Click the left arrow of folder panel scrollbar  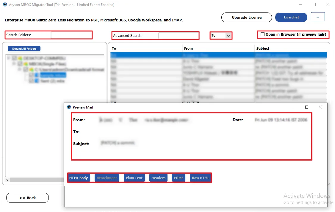pyautogui.click(x=7, y=180)
